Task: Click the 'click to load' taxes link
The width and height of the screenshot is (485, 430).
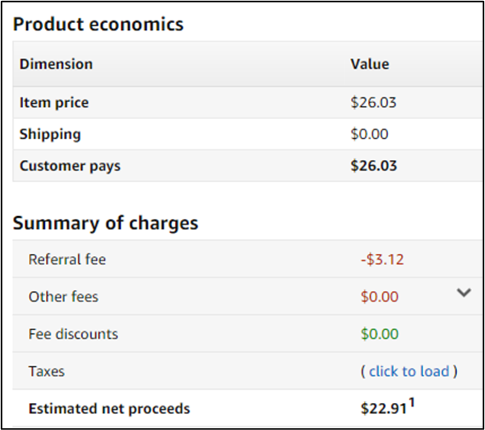Action: pos(409,371)
